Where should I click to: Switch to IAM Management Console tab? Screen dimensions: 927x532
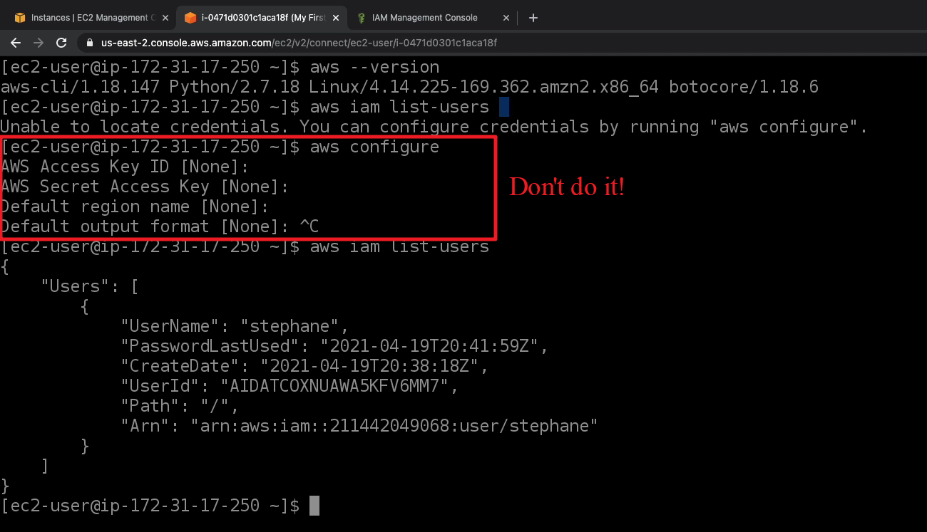pyautogui.click(x=426, y=18)
